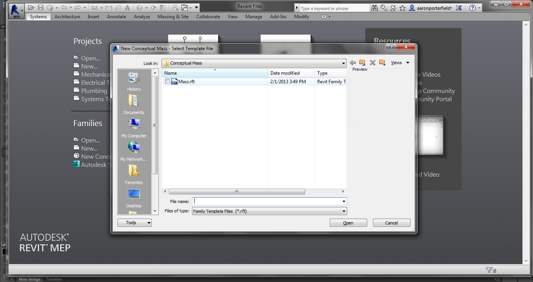Open Documents in the places sidebar
Viewport: 533px width, 282px height.
click(x=134, y=105)
